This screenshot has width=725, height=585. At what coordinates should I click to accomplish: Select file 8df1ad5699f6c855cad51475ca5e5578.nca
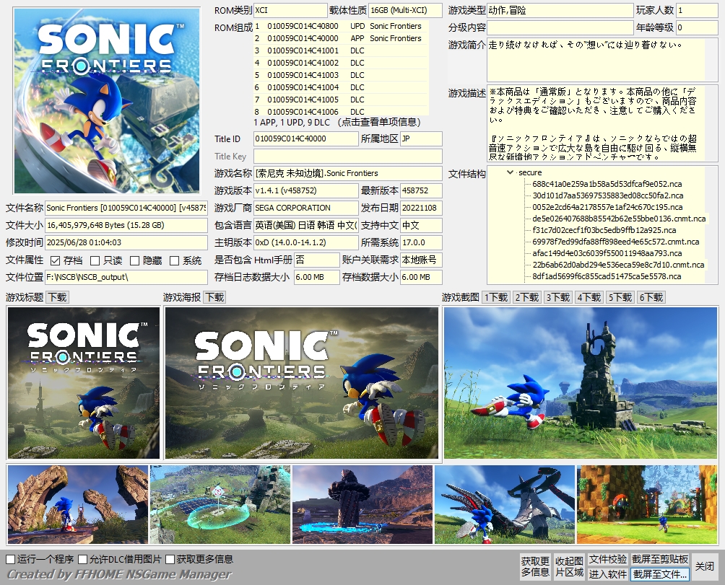tap(606, 276)
